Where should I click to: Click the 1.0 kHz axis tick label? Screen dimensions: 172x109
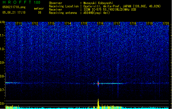[x=2, y=49]
